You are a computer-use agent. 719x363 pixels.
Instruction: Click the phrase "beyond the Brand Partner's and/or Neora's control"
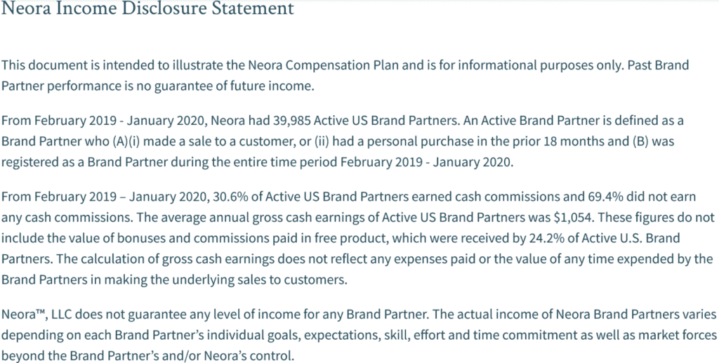147,355
